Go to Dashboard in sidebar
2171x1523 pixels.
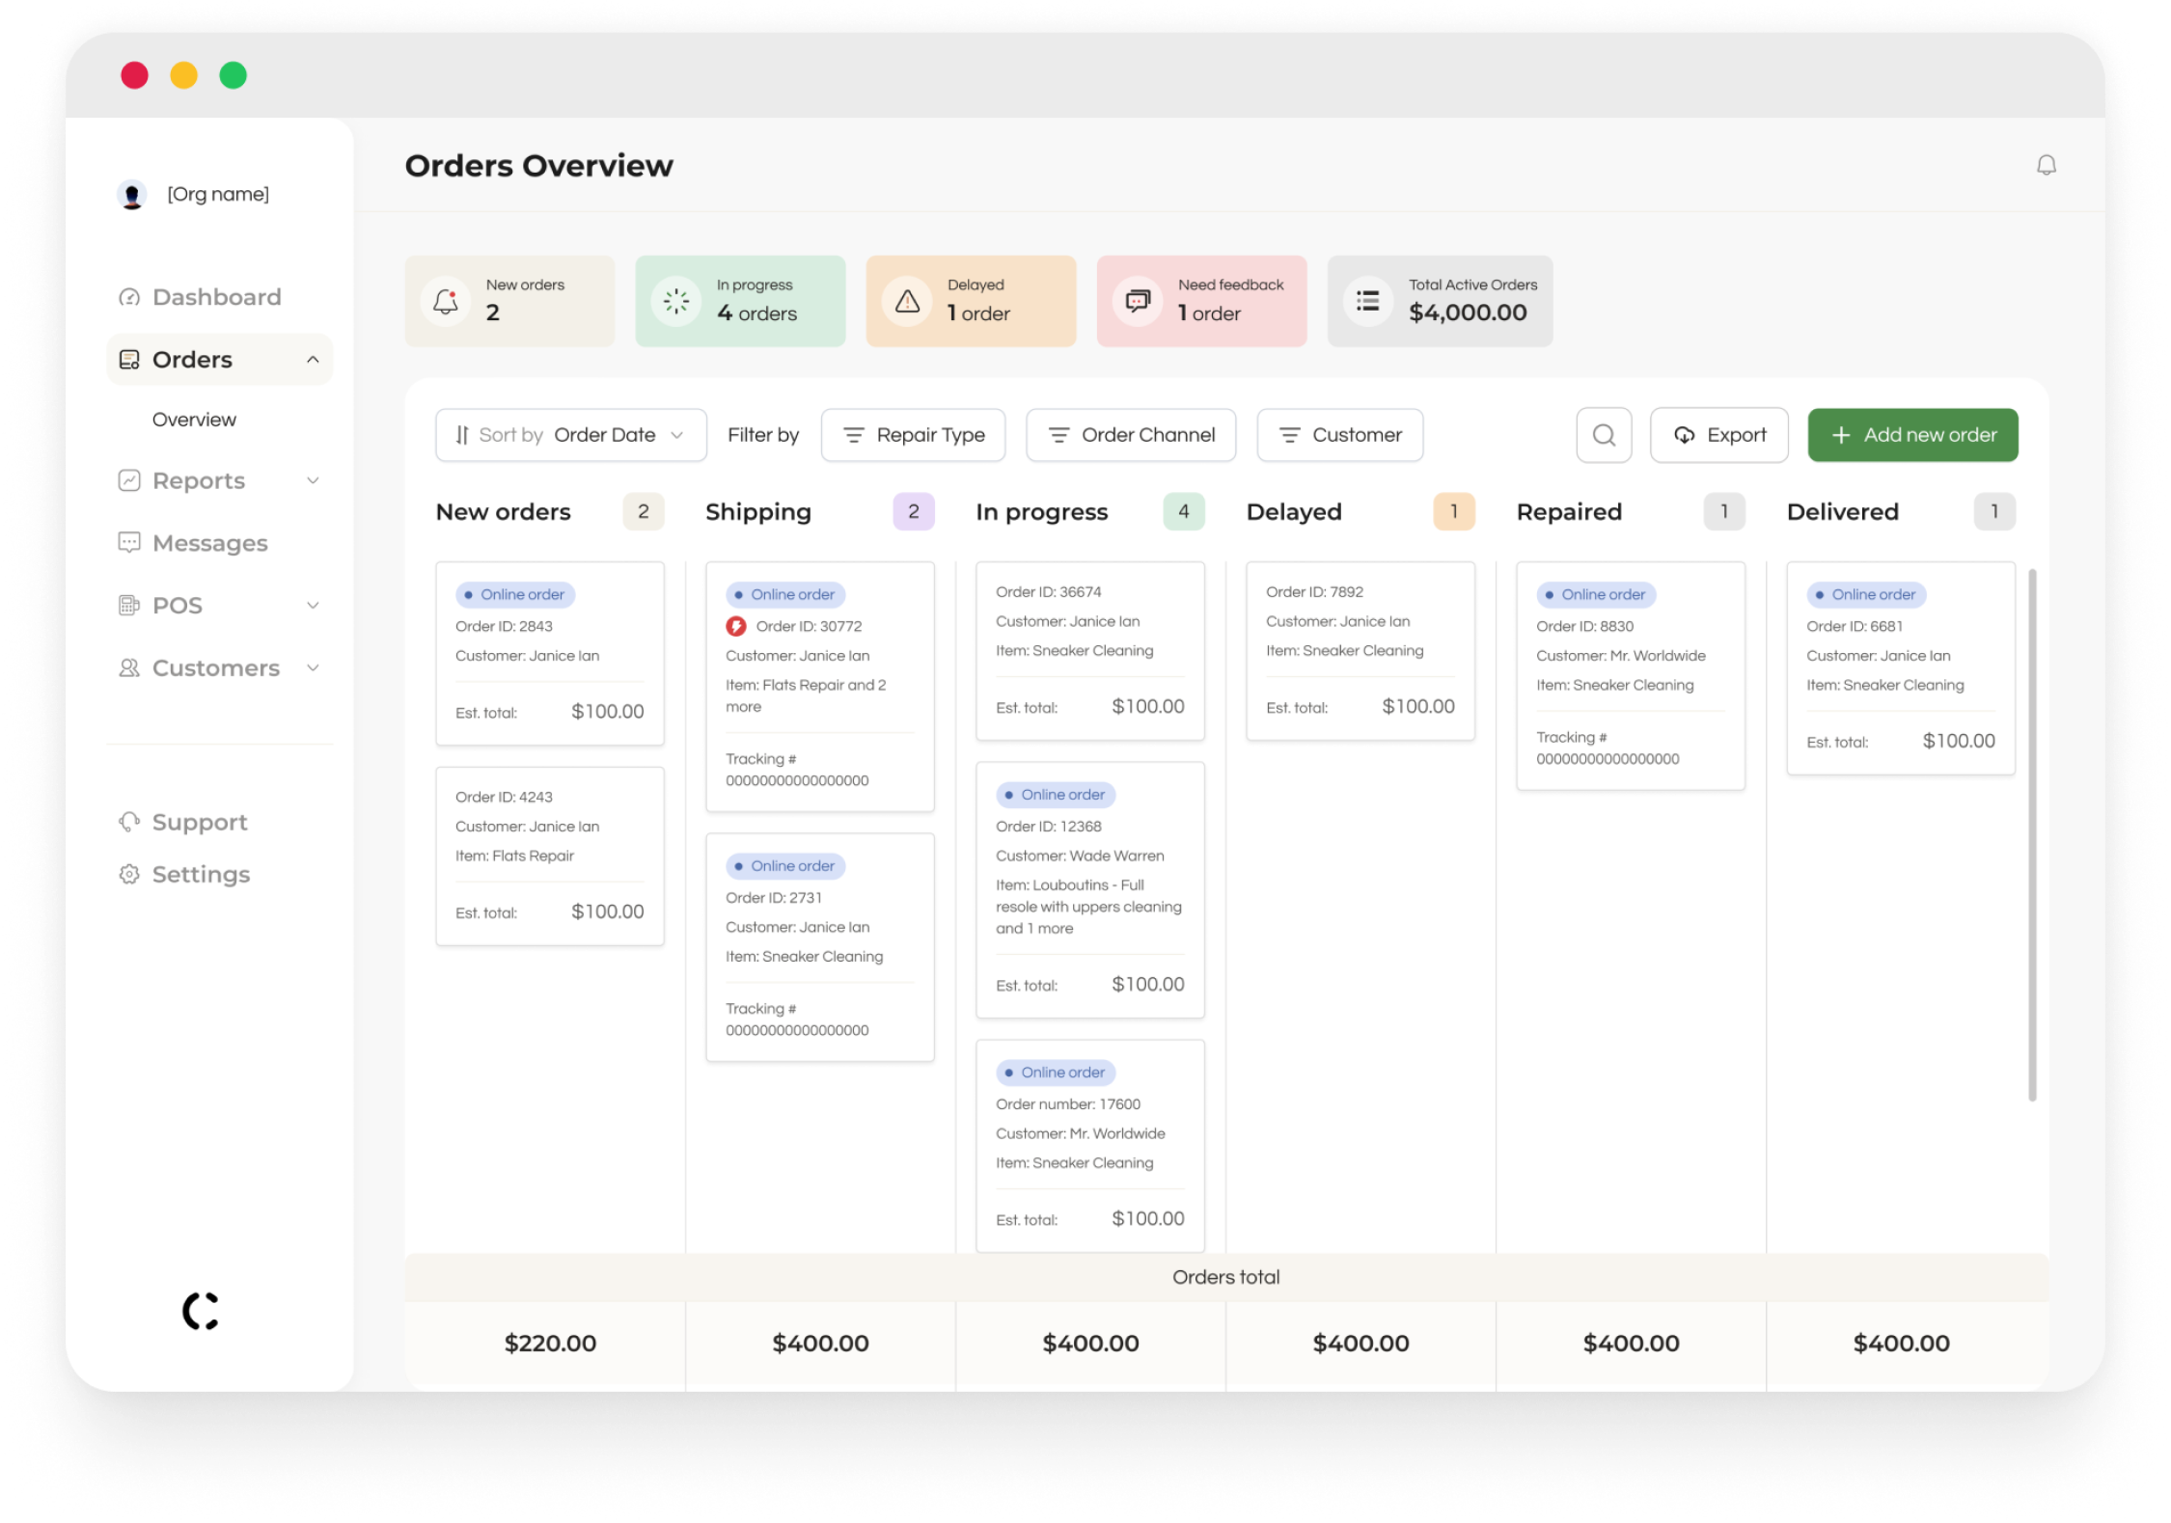[x=218, y=297]
